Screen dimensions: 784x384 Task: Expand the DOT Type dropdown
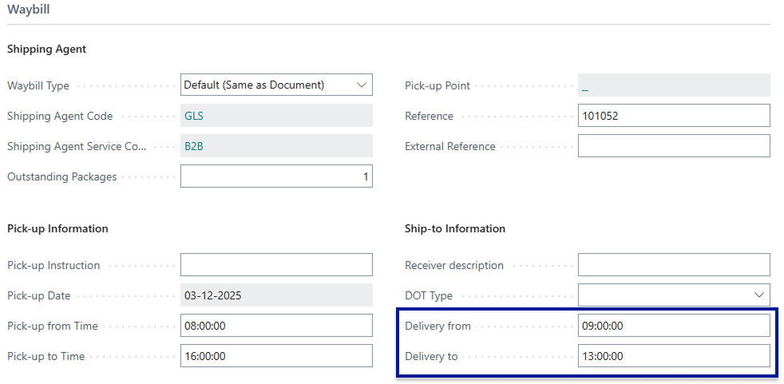pos(673,295)
